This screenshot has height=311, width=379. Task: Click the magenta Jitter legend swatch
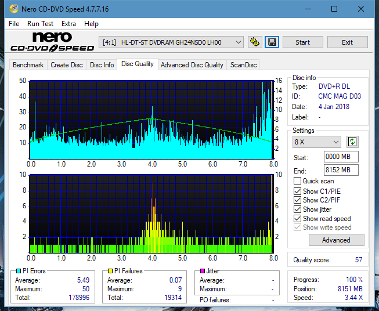(203, 271)
